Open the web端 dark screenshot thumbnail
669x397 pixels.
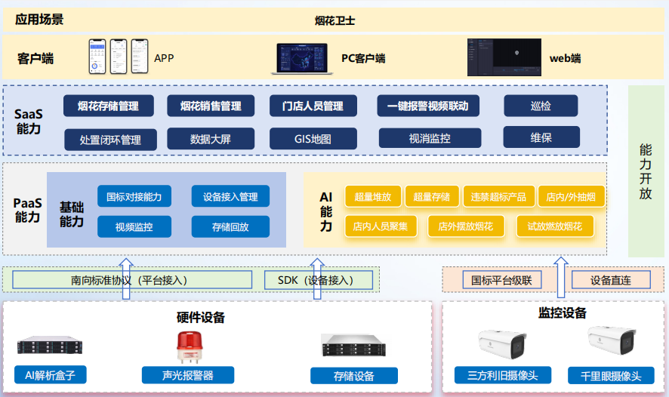coord(504,57)
